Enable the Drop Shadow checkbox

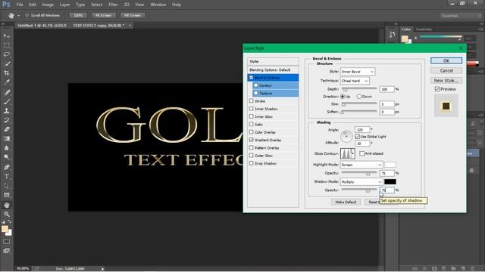pyautogui.click(x=251, y=163)
